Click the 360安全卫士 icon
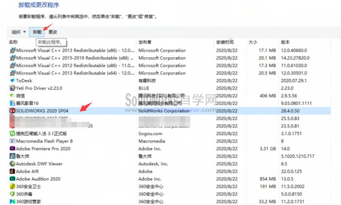341x205 pixels. point(12,186)
